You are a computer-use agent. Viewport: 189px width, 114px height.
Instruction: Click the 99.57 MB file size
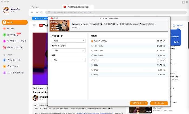[161, 41]
